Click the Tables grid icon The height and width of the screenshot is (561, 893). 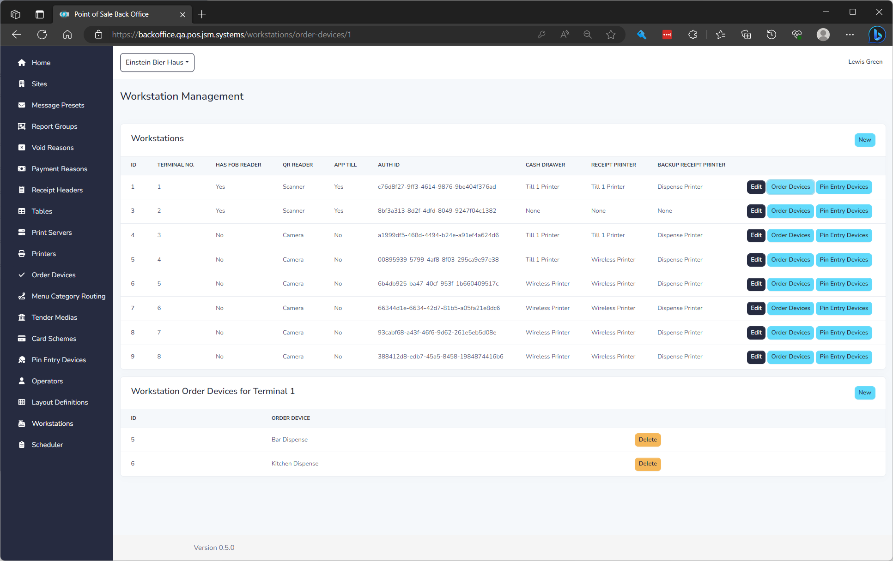click(x=22, y=211)
